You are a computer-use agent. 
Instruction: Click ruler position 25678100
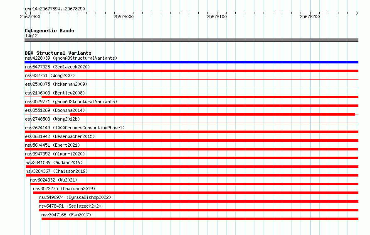[x=217, y=17]
